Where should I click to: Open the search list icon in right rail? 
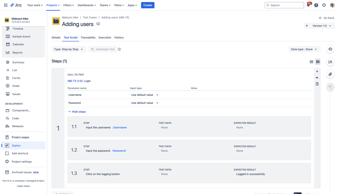click(330, 62)
